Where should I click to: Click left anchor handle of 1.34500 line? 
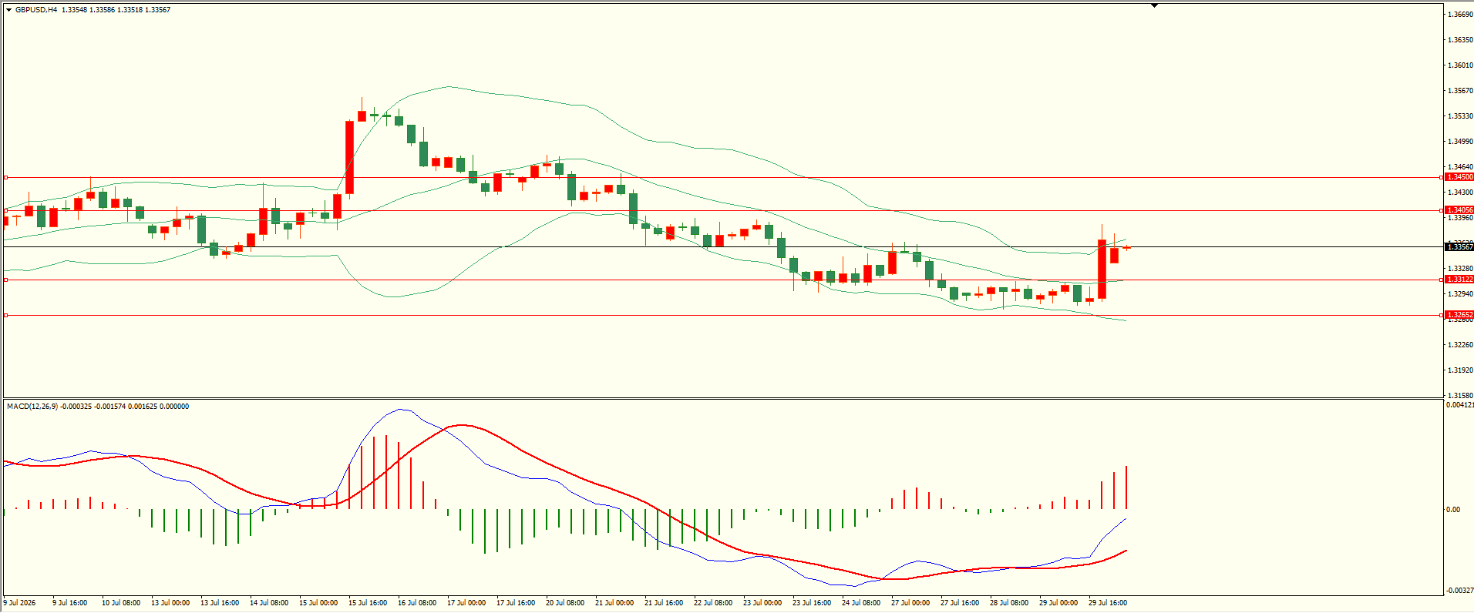coord(6,177)
